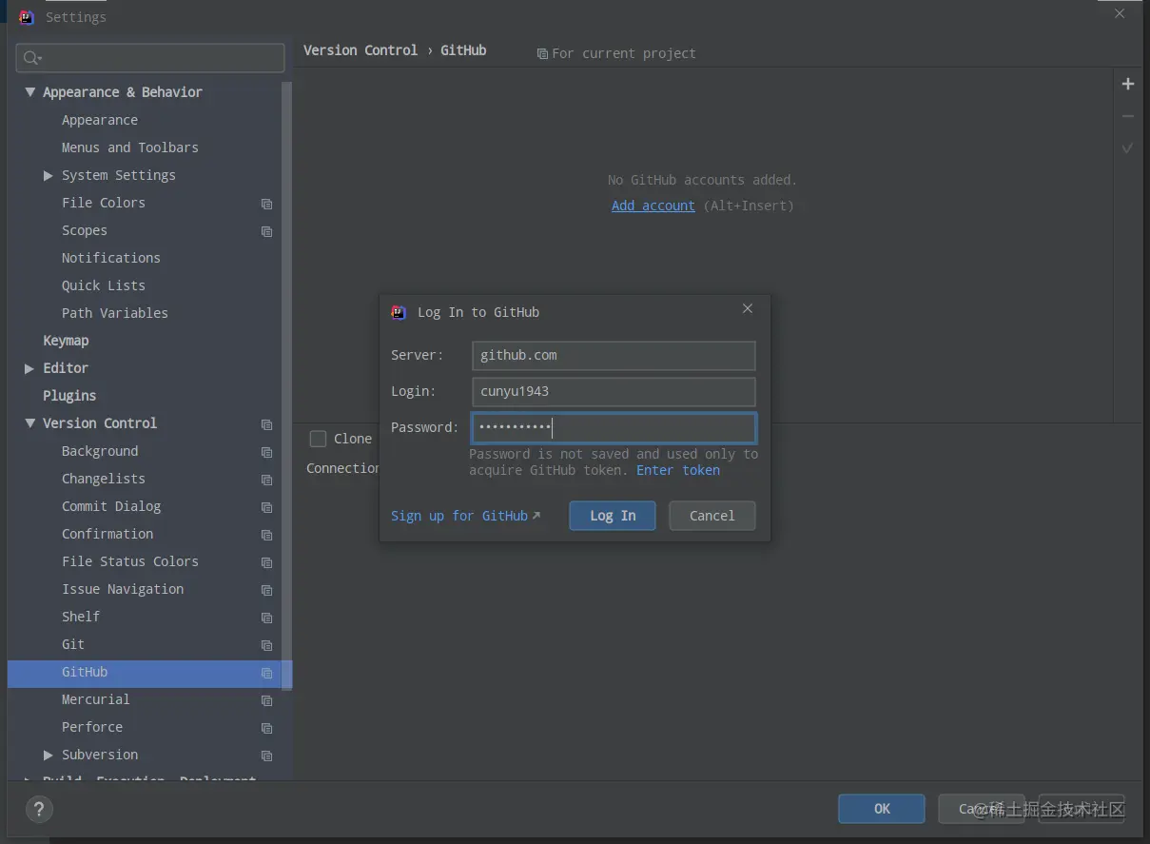Click the project icon next to Version Control

click(x=266, y=424)
